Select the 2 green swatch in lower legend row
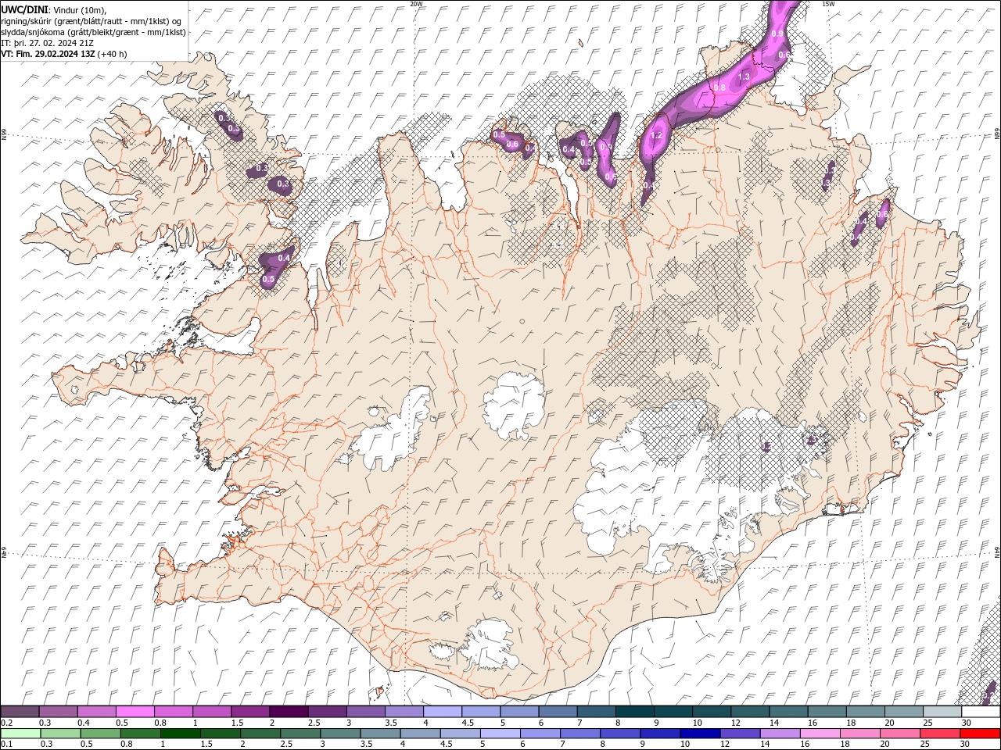Image resolution: width=1001 pixels, height=750 pixels. [260, 733]
